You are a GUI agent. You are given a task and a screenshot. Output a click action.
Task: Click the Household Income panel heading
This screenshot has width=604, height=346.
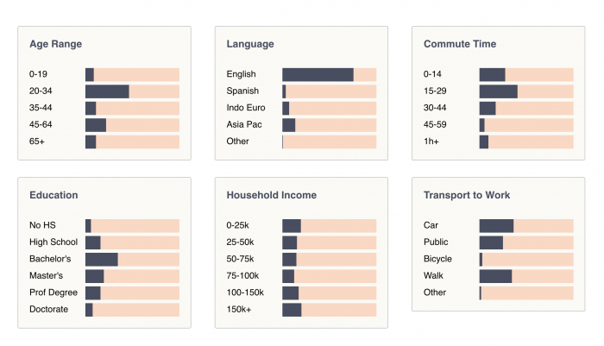click(x=271, y=195)
